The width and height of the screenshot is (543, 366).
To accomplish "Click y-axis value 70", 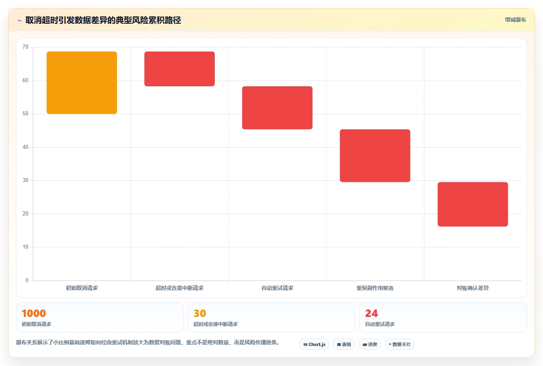I will click(25, 47).
